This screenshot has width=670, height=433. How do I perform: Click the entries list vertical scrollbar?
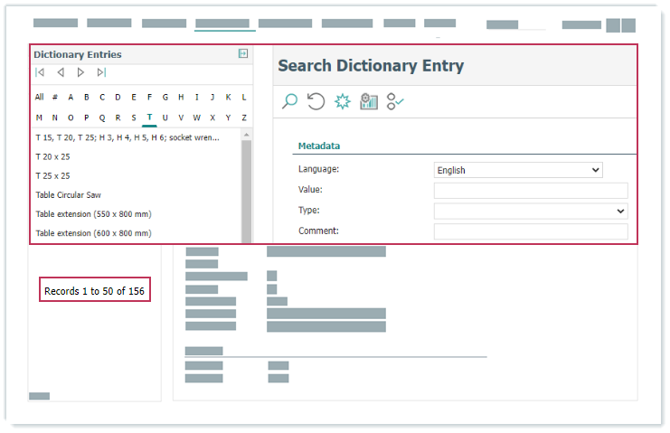(246, 185)
